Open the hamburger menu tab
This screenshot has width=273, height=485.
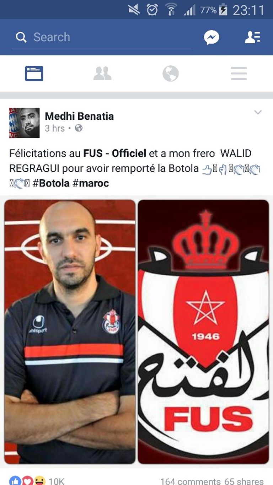click(x=239, y=74)
